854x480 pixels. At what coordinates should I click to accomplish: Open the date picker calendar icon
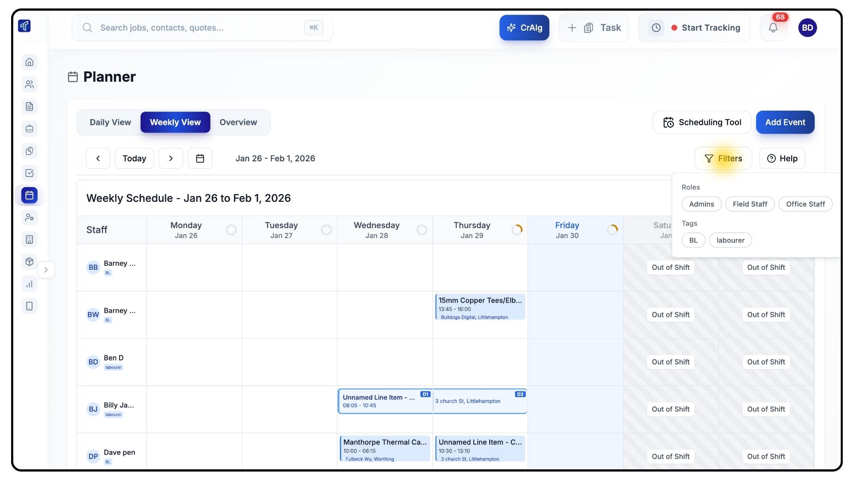[x=200, y=158]
